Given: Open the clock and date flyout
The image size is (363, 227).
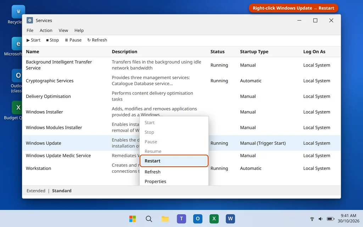Looking at the screenshot, I should (x=348, y=218).
